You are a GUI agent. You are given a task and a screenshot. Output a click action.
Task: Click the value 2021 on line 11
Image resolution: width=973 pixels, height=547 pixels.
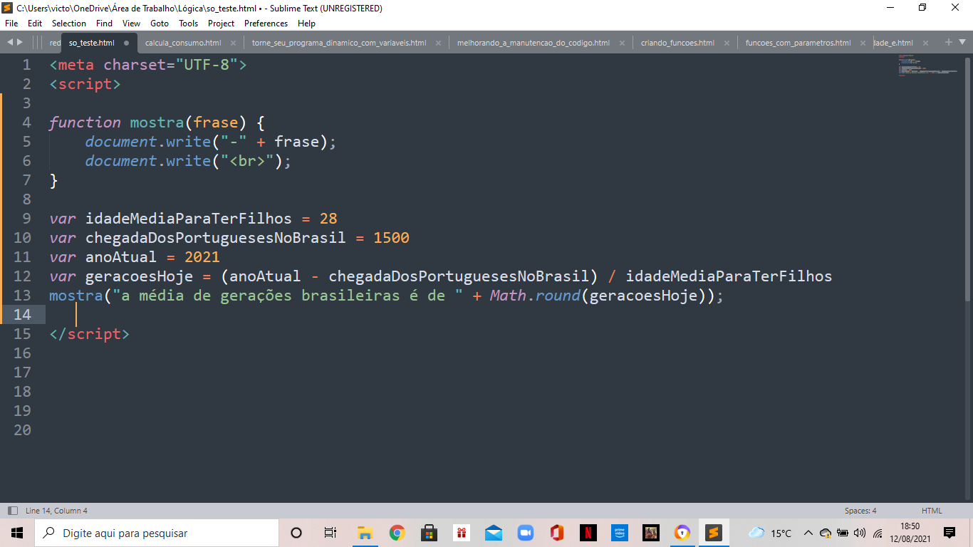point(202,256)
